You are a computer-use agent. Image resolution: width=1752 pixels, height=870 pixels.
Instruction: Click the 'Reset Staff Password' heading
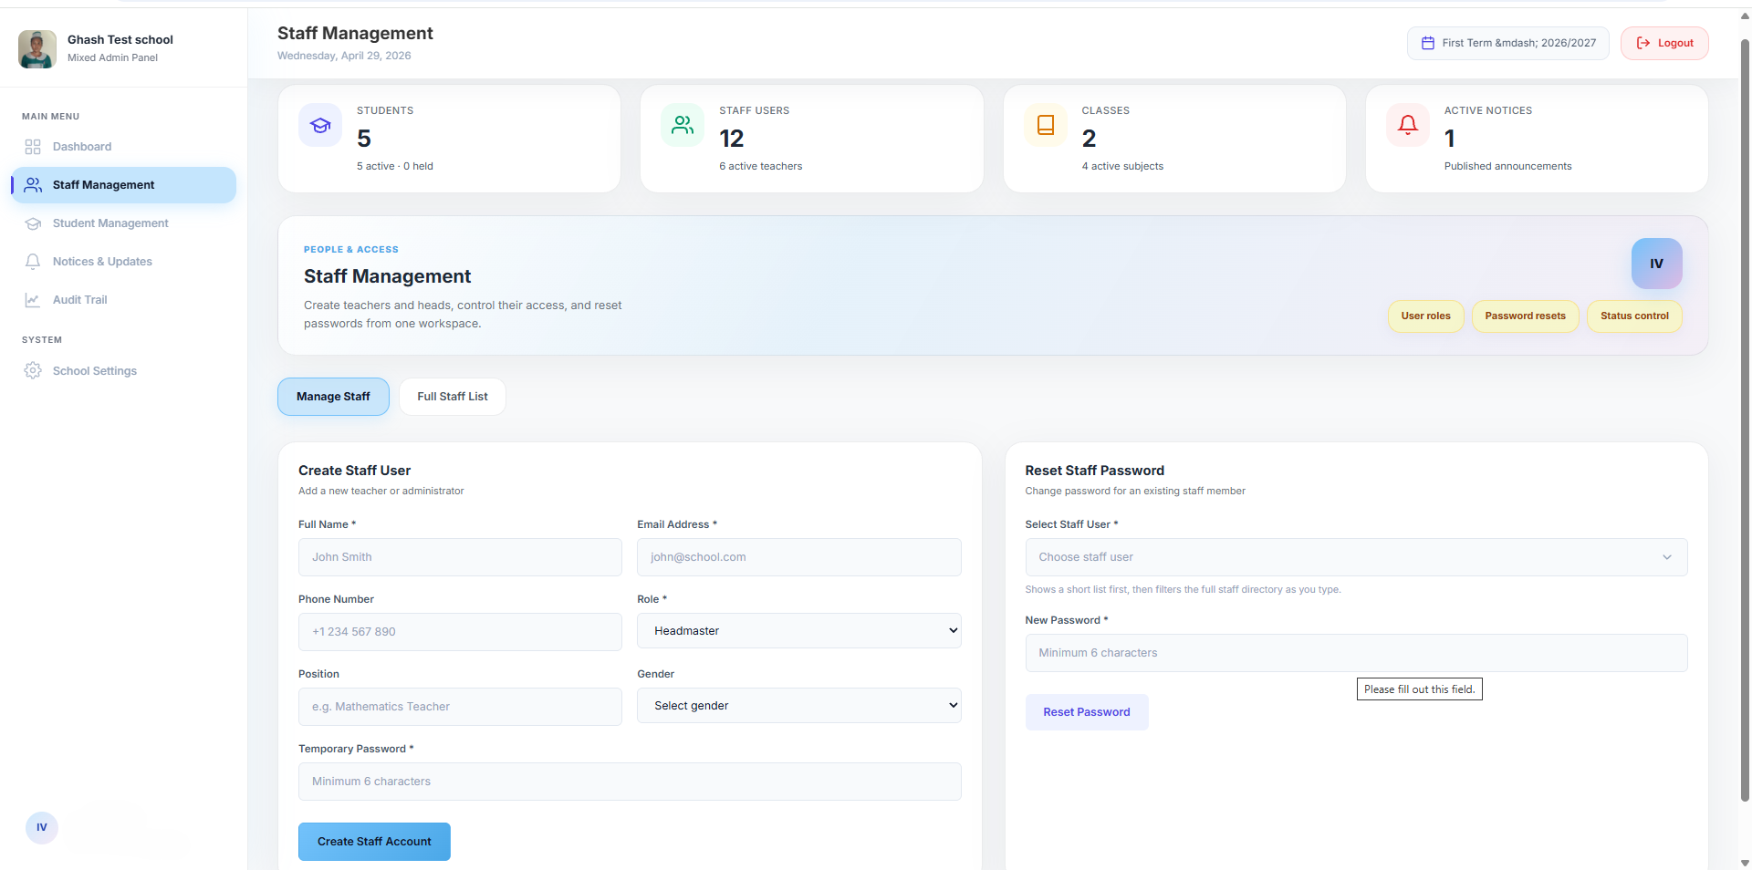pos(1094,471)
